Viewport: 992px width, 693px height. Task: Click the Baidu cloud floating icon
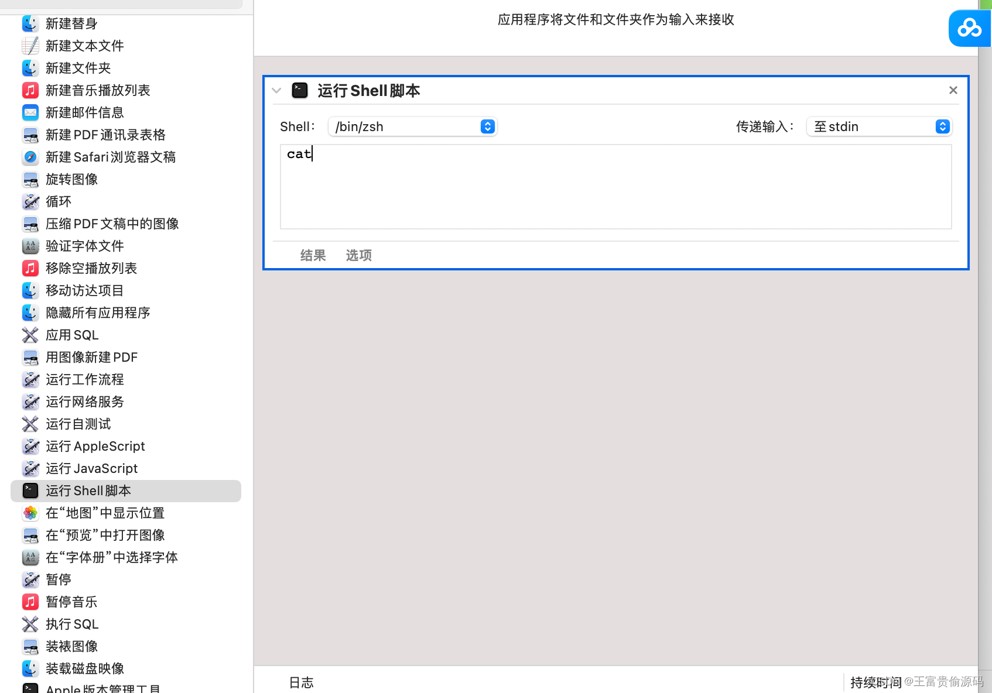click(x=969, y=28)
